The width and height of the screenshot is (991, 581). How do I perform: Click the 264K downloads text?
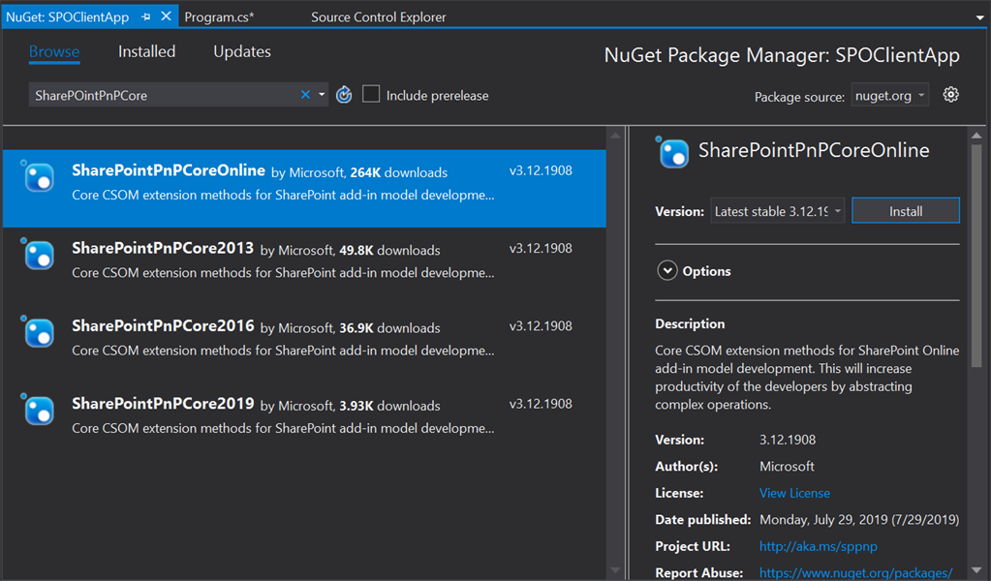[399, 172]
